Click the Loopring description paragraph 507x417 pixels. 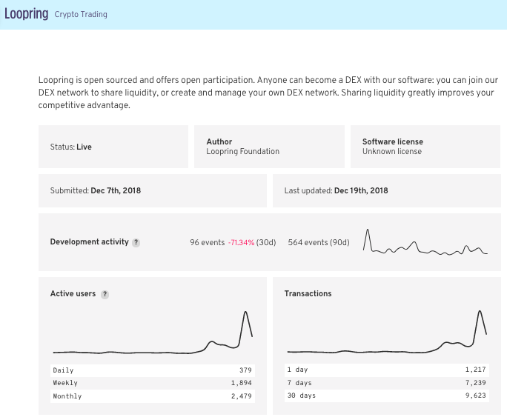tap(268, 93)
